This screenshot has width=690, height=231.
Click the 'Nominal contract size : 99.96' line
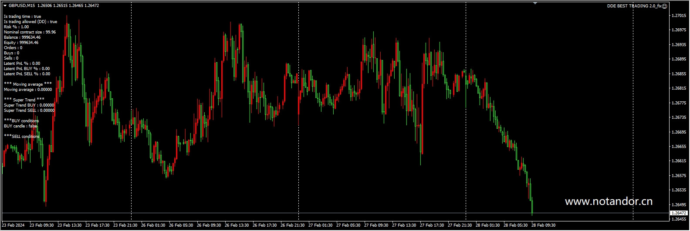(30, 32)
